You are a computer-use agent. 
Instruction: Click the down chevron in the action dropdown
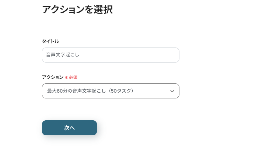tap(172, 91)
